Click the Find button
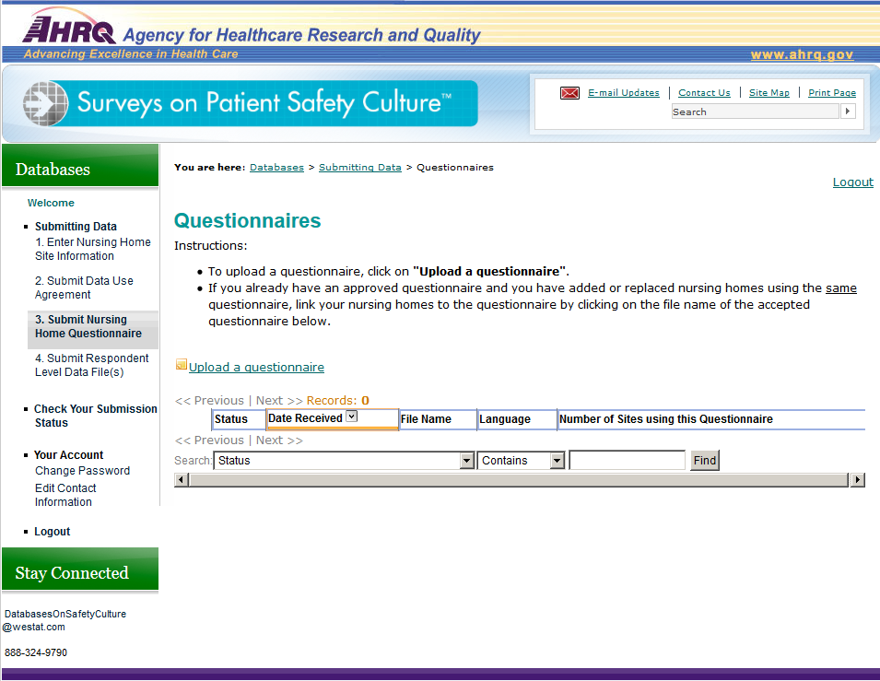 (704, 461)
